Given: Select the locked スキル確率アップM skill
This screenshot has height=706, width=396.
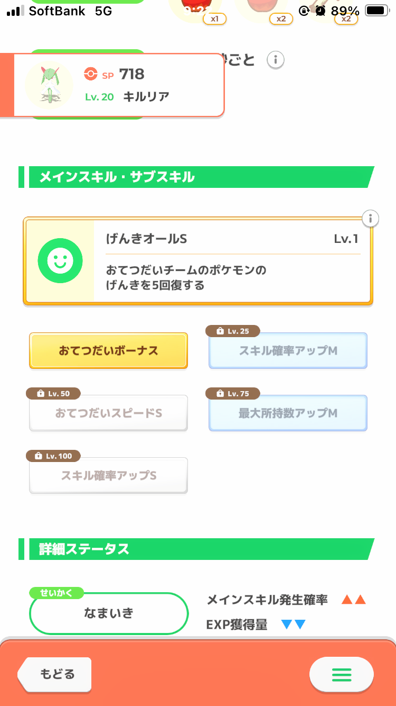Looking at the screenshot, I should [x=288, y=351].
